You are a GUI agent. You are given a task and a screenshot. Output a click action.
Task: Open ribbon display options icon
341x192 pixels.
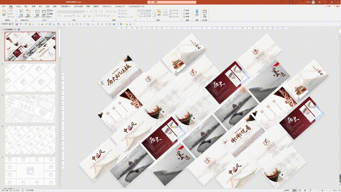[x=319, y=2]
